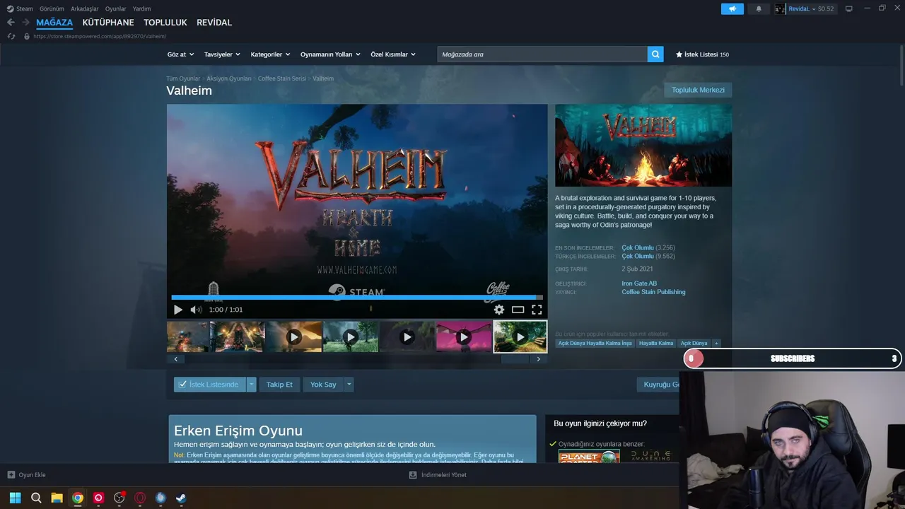905x509 pixels.
Task: Switch to TOPLULUK tab
Action: (x=165, y=23)
